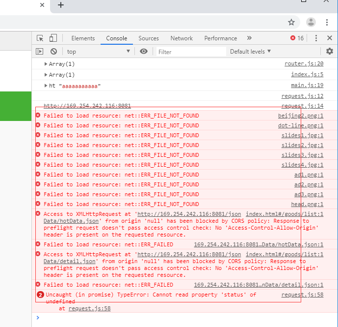Follow the http://169.254.242.116:8081 logged URL
This screenshot has width=338, height=327.
tap(87, 106)
